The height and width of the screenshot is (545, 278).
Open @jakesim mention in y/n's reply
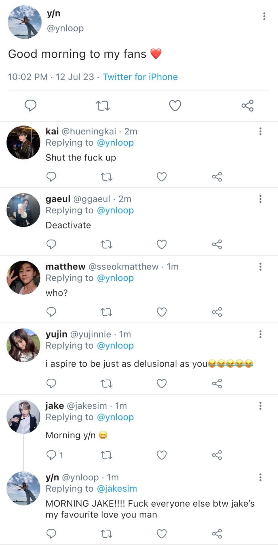point(117,489)
